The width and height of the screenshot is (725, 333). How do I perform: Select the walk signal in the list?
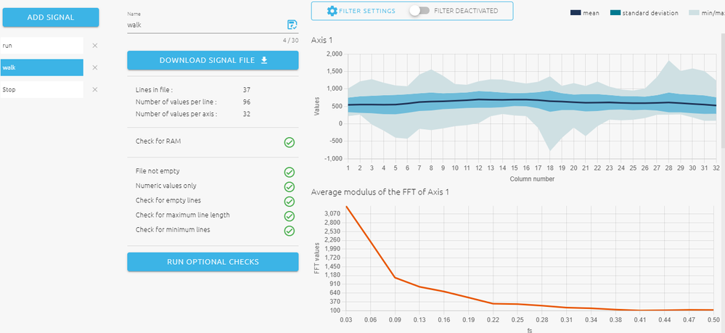(42, 67)
